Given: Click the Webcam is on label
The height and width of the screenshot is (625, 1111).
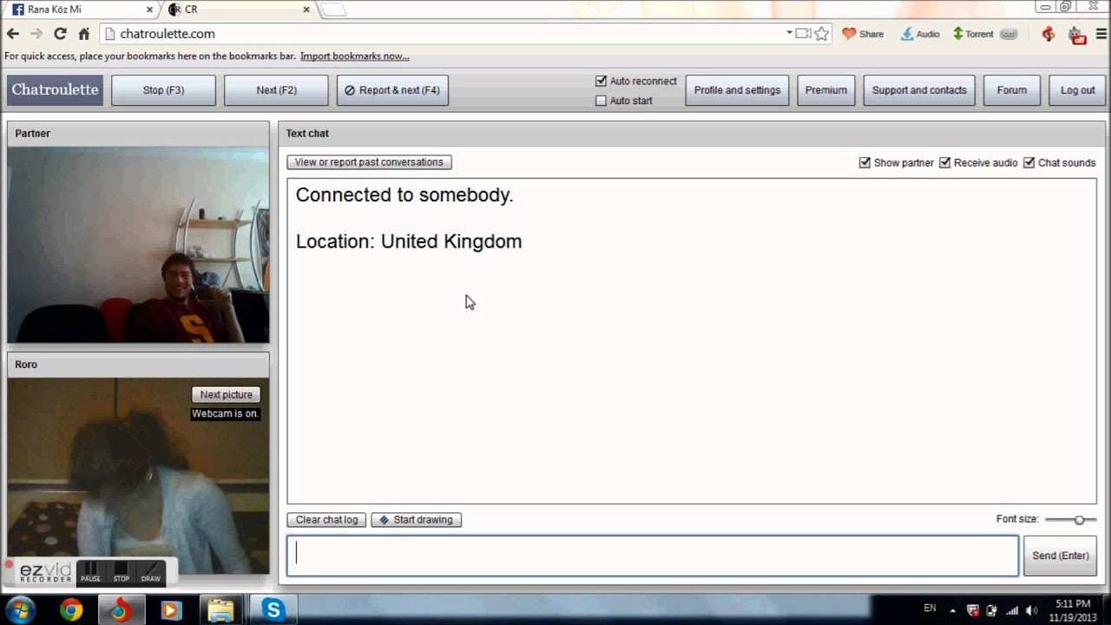Looking at the screenshot, I should (x=226, y=414).
